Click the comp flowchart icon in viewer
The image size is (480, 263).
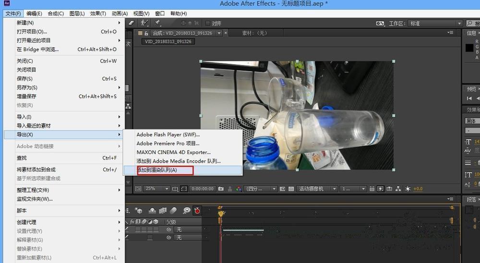[x=398, y=189]
